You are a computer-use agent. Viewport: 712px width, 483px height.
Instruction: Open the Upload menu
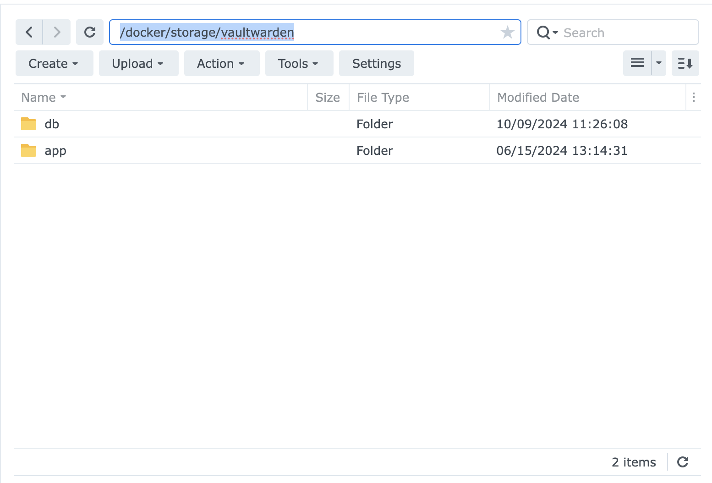point(138,63)
